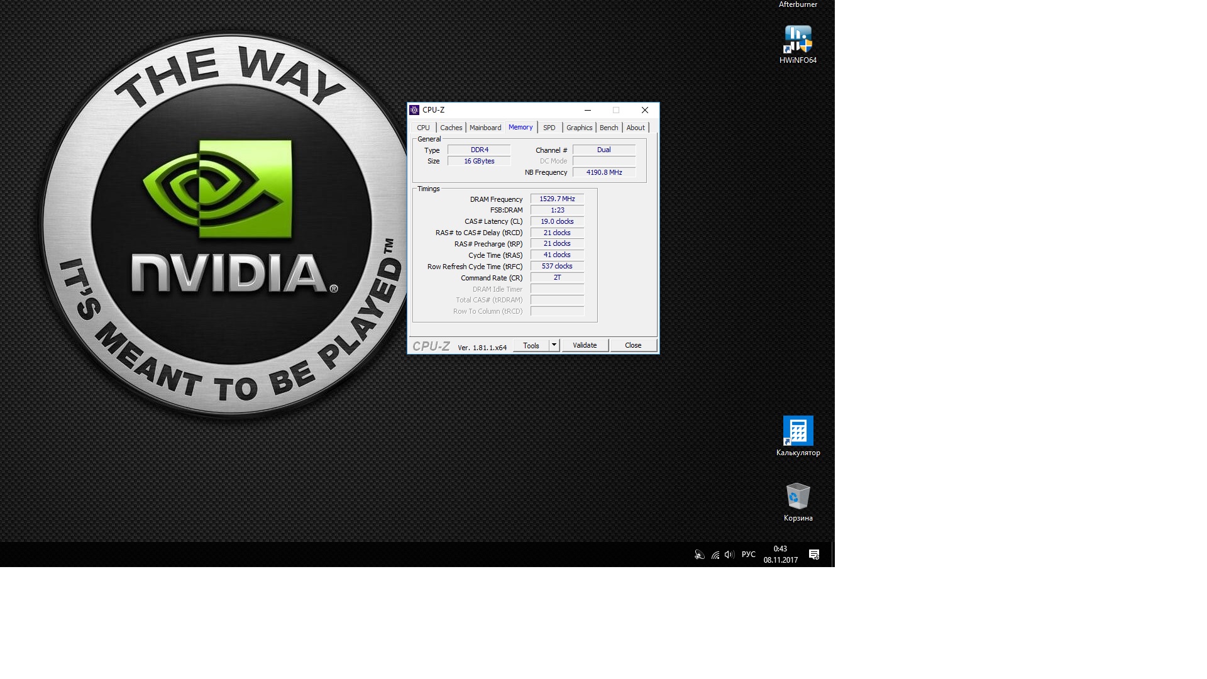Click the tray icon left of Wi-Fi

[699, 555]
